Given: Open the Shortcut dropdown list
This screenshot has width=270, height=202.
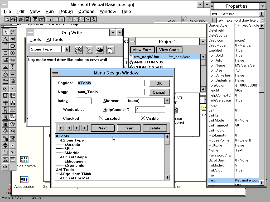Looking at the screenshot, I should coord(167,101).
